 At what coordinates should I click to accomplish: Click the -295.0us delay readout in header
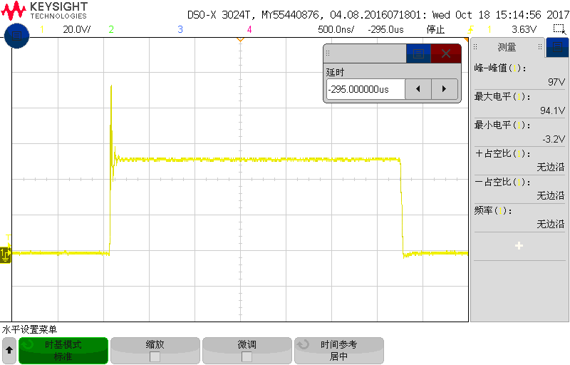tap(385, 29)
